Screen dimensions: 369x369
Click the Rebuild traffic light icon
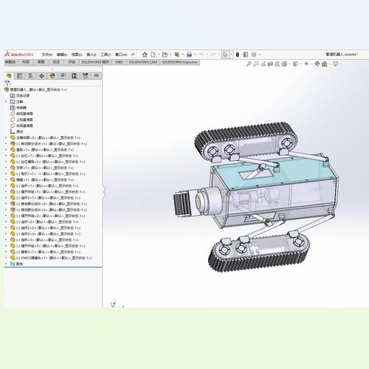pyautogui.click(x=238, y=55)
